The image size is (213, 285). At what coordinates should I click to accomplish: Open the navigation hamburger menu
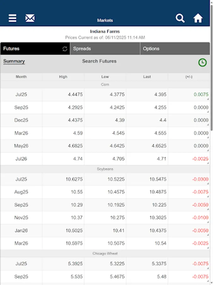[12, 18]
